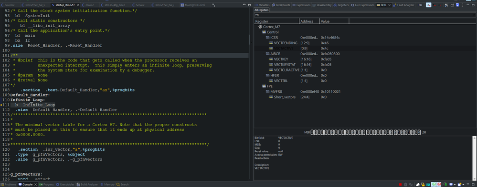Click the ICSR value 0x14c4684c

(330, 38)
